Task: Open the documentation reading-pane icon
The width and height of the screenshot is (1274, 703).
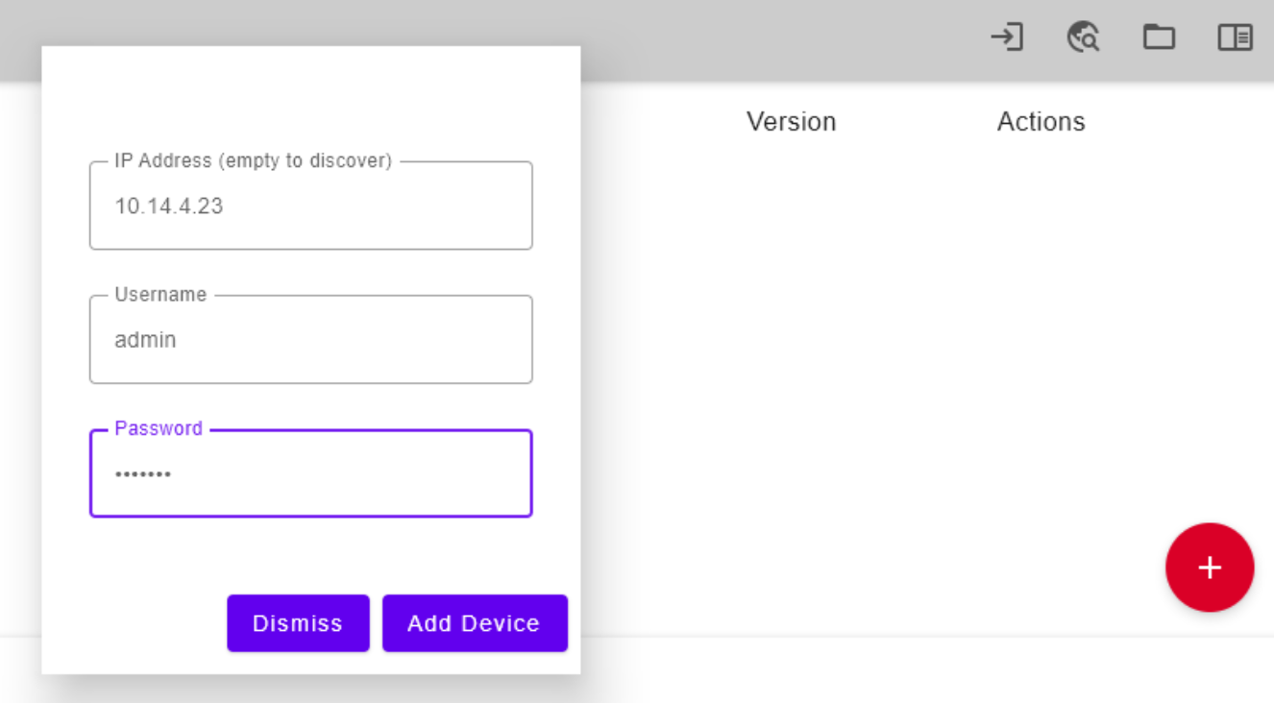Action: (1235, 37)
